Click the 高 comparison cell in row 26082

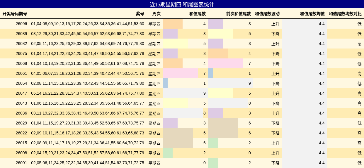pos(360,44)
